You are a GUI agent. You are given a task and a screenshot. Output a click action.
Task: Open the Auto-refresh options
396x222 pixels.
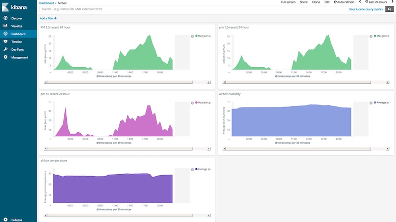[x=344, y=2]
